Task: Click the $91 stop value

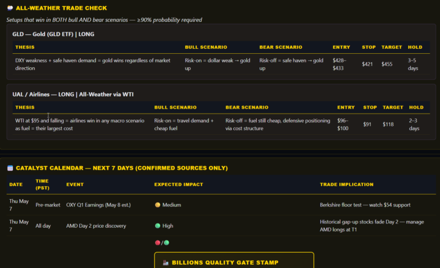Action: pyautogui.click(x=367, y=125)
